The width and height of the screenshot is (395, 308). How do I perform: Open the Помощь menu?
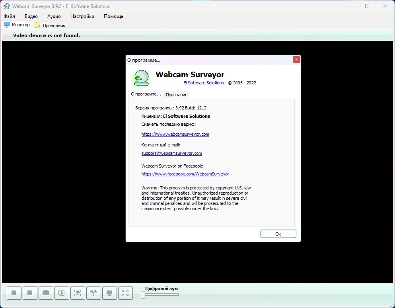(x=113, y=16)
